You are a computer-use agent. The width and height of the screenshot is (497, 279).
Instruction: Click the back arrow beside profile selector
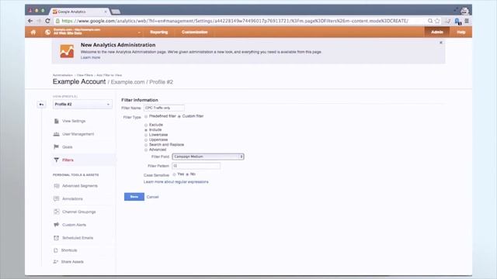[x=41, y=105]
